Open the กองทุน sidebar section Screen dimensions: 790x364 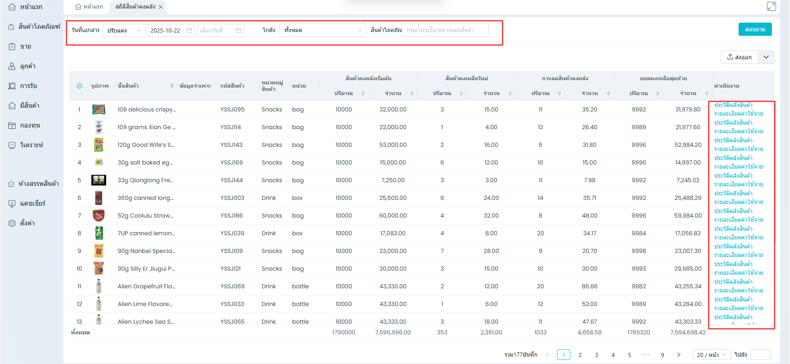tap(30, 125)
